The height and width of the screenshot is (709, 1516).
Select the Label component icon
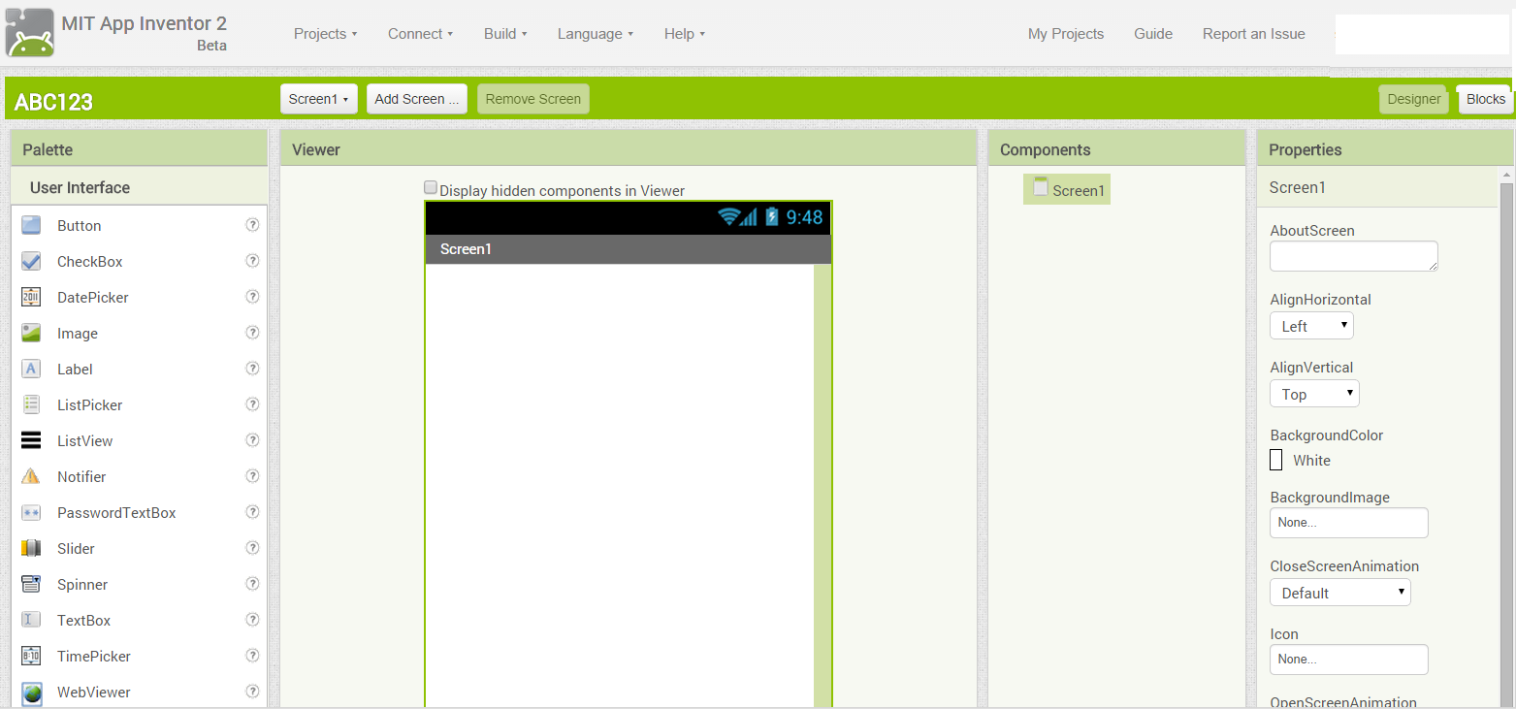click(31, 369)
